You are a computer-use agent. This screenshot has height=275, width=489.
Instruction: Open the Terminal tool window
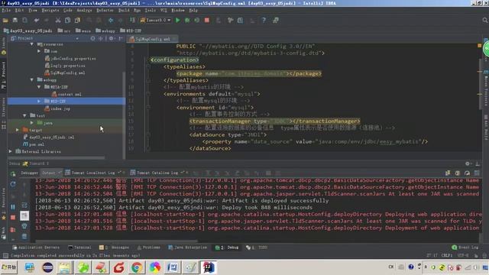(79, 247)
